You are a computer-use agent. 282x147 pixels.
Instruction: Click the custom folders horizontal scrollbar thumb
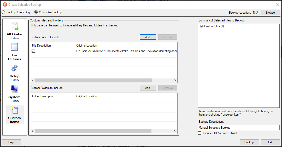(x=93, y=131)
